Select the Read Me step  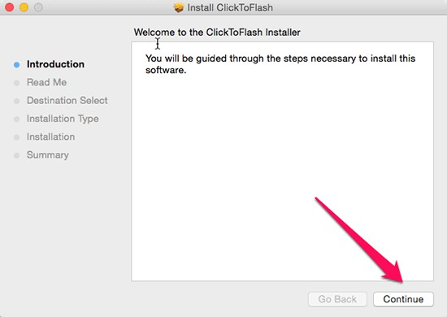[47, 82]
